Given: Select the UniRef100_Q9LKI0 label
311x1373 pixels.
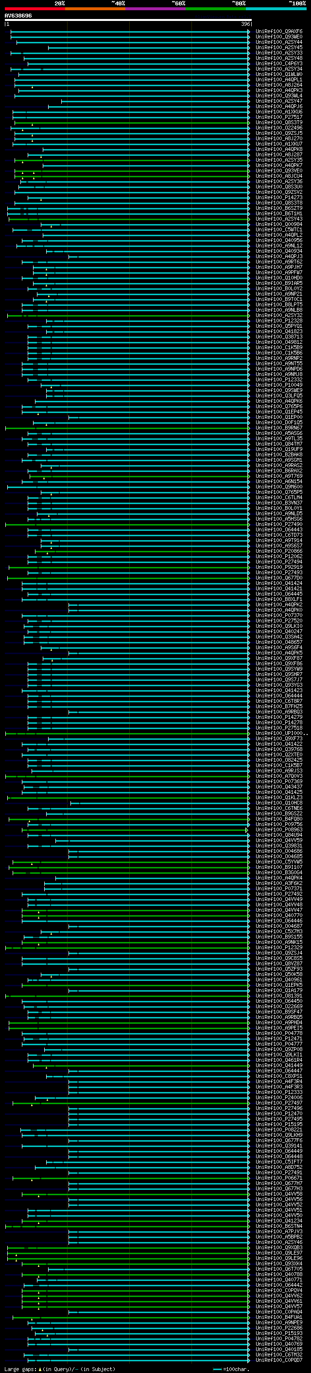Looking at the screenshot, I should (279, 626).
